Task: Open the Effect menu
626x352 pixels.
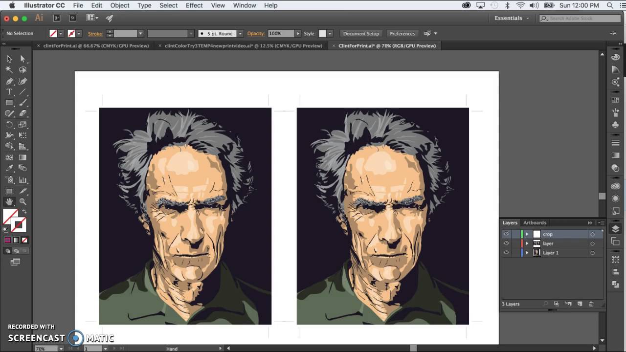Action: coord(194,5)
